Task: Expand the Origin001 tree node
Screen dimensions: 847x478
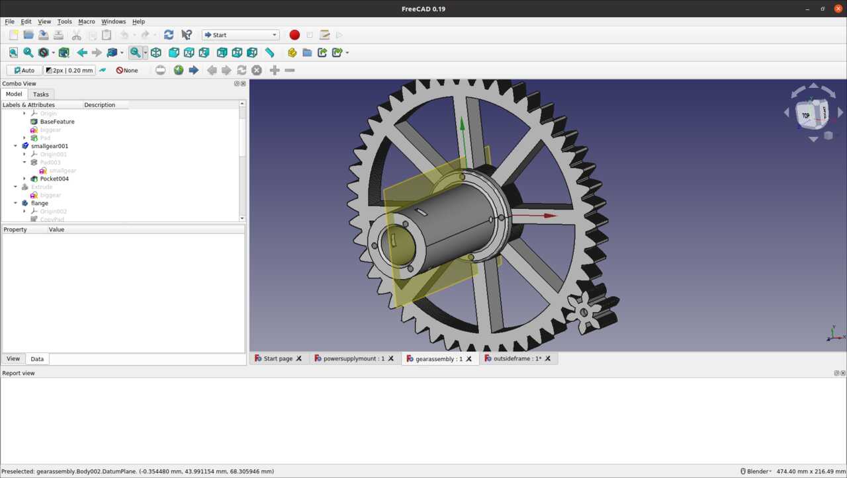Action: click(24, 154)
